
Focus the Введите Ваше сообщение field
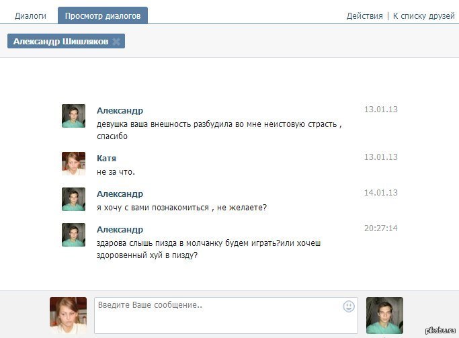(218, 315)
